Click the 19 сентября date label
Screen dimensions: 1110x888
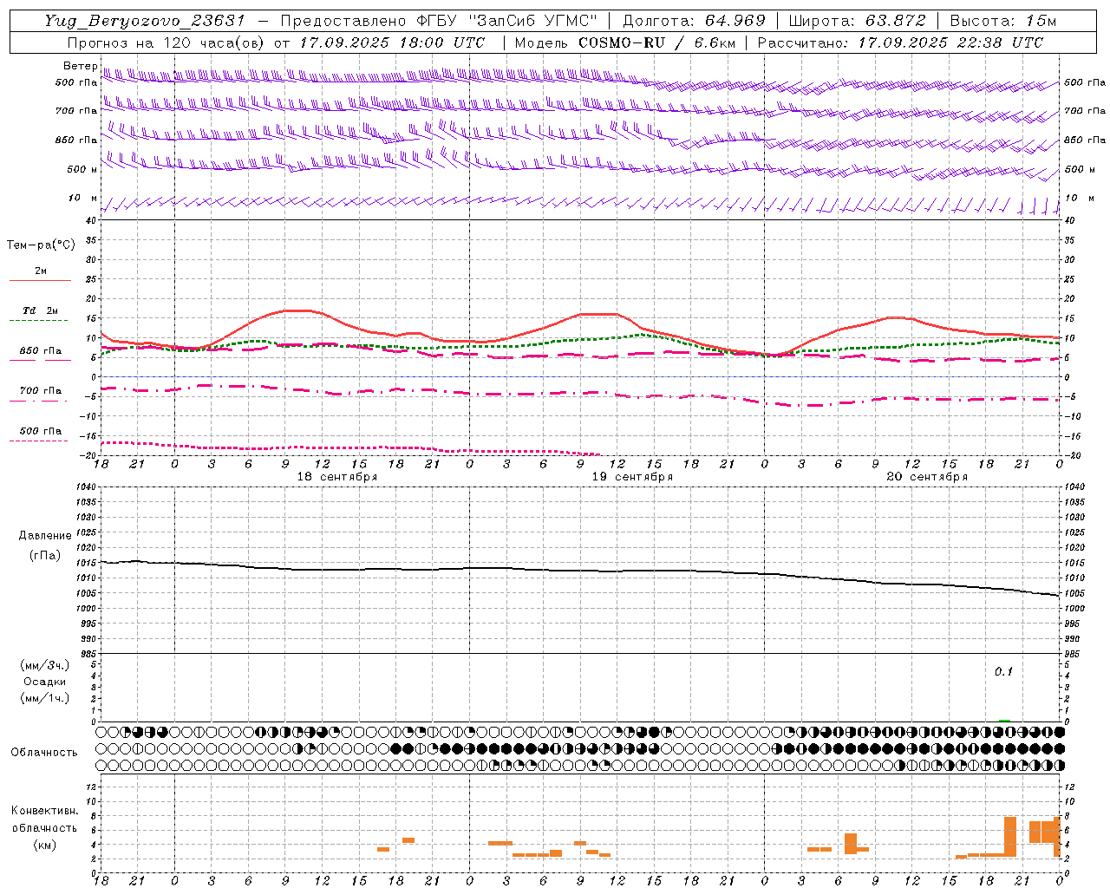(632, 477)
